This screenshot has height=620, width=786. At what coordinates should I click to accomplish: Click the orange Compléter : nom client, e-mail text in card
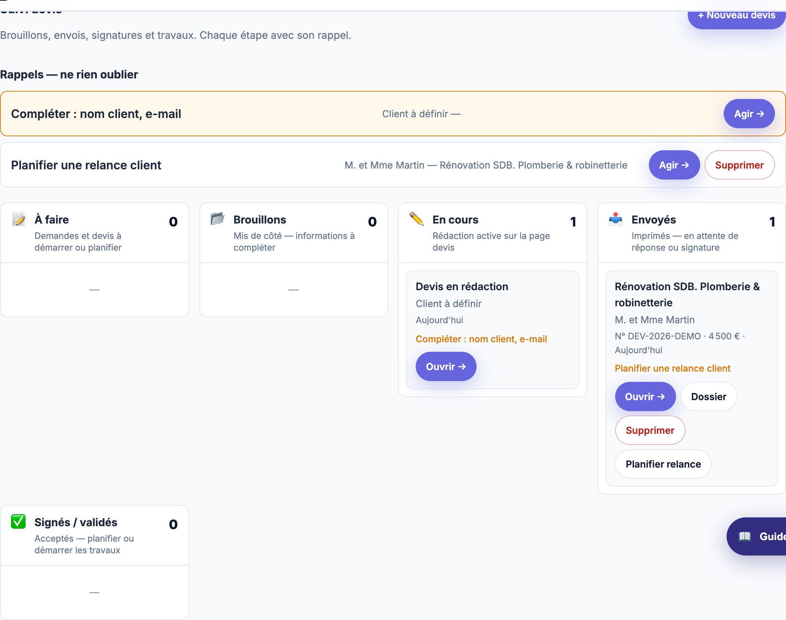[481, 339]
